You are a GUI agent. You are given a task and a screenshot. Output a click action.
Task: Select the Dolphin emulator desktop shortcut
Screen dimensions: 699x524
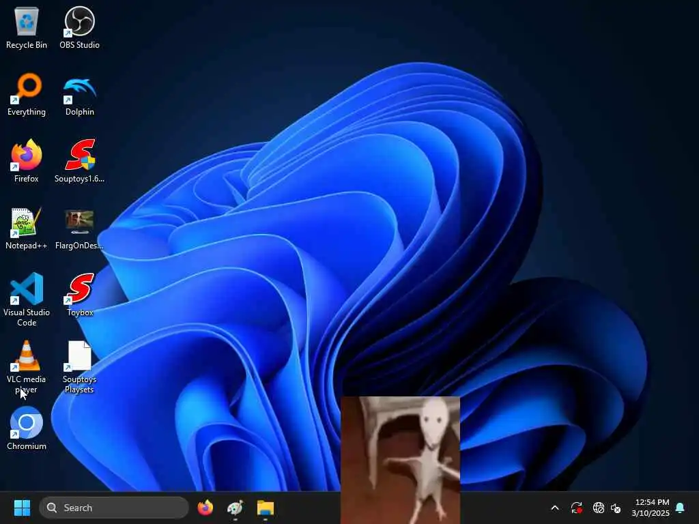(x=79, y=94)
